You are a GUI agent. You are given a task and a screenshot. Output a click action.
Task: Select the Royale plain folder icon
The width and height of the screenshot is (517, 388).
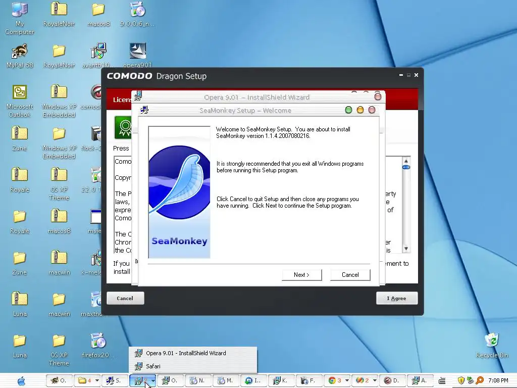click(20, 221)
